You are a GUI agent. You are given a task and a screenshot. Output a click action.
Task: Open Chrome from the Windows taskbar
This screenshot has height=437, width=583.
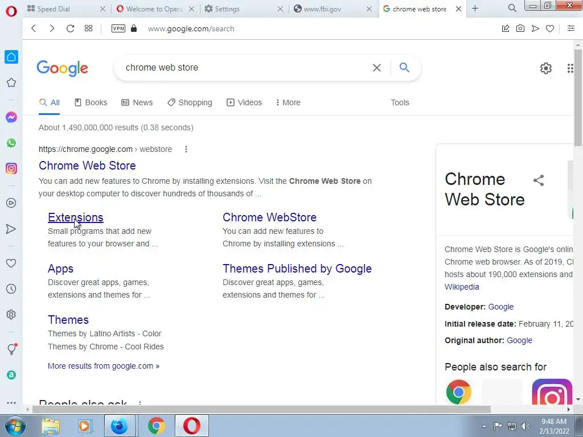pyautogui.click(x=156, y=426)
